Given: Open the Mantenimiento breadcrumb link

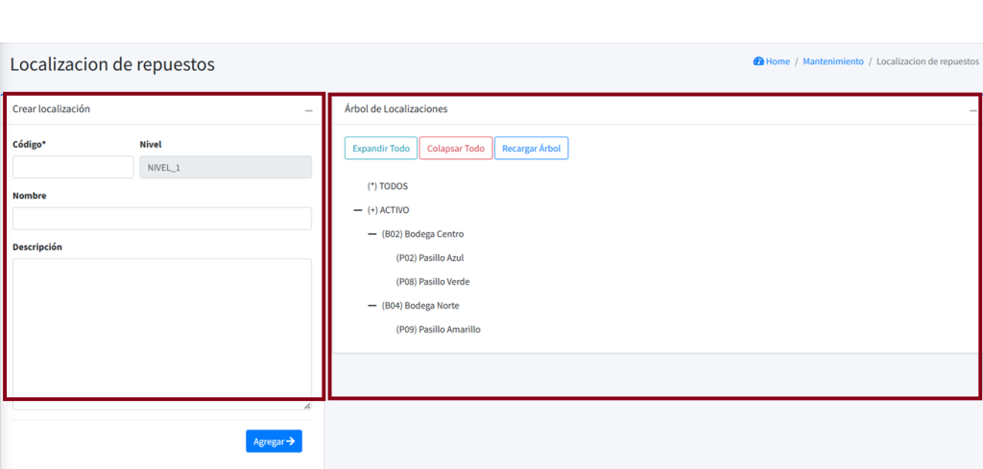Looking at the screenshot, I should (x=832, y=61).
